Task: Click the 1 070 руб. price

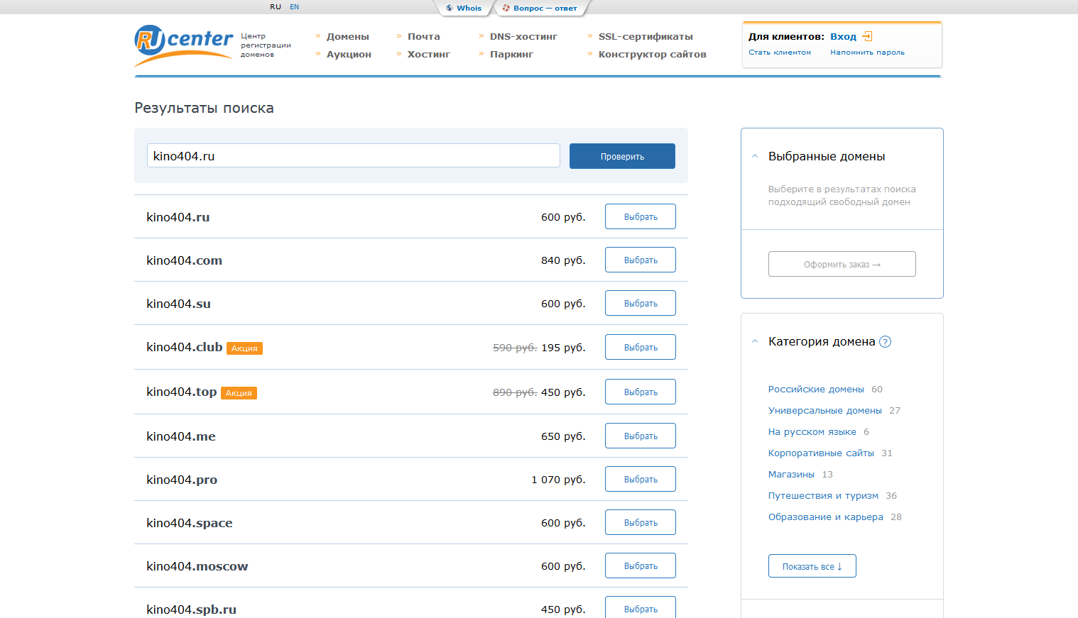Action: [558, 480]
